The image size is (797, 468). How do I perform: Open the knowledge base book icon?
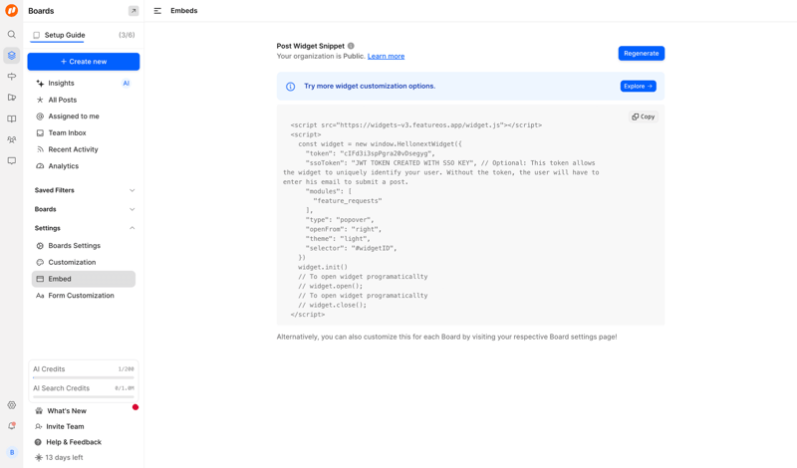pos(11,118)
